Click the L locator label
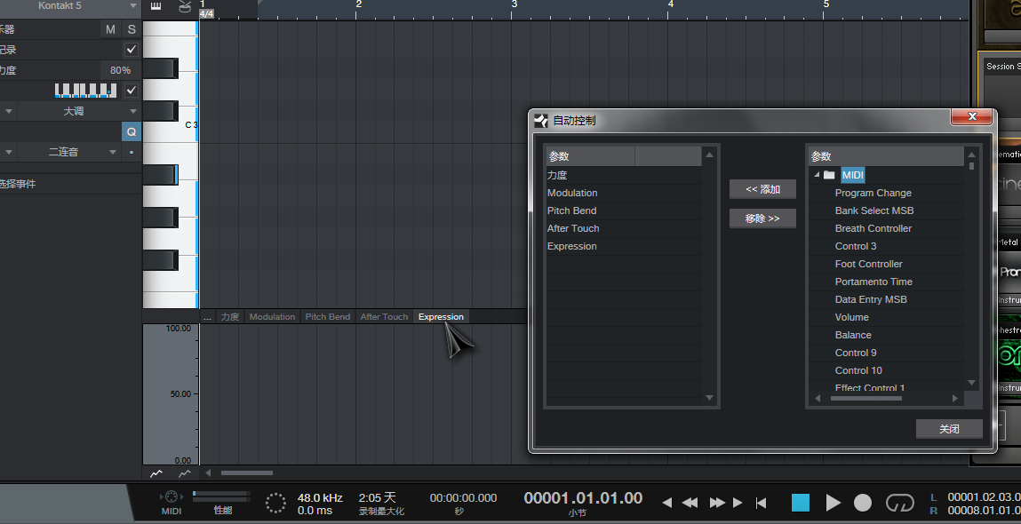This screenshot has height=524, width=1021. pyautogui.click(x=934, y=497)
